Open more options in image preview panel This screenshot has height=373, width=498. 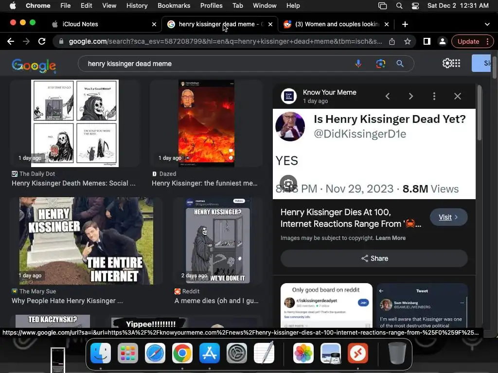pos(434,96)
